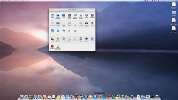Open App Store preferences pane

tap(64, 39)
